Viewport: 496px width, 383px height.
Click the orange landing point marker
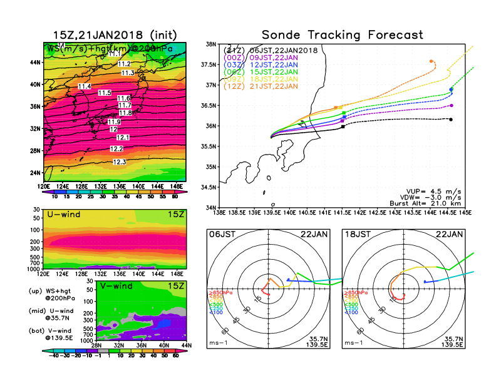point(431,61)
